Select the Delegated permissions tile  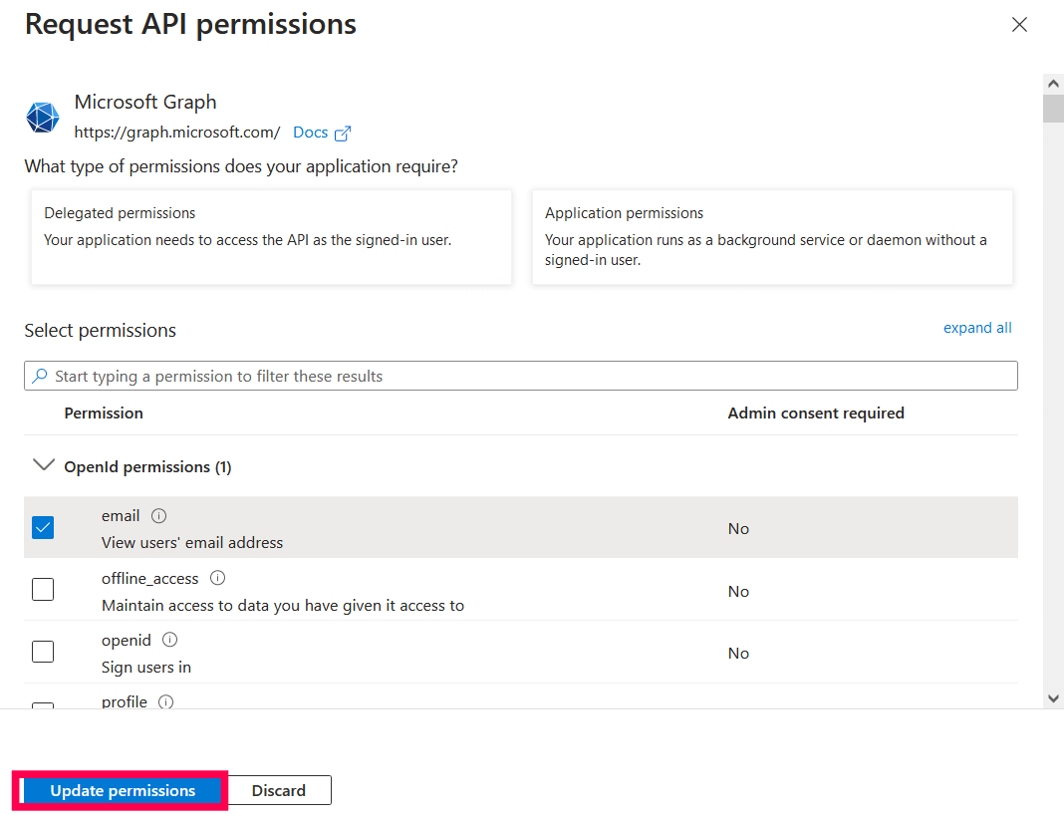click(271, 237)
